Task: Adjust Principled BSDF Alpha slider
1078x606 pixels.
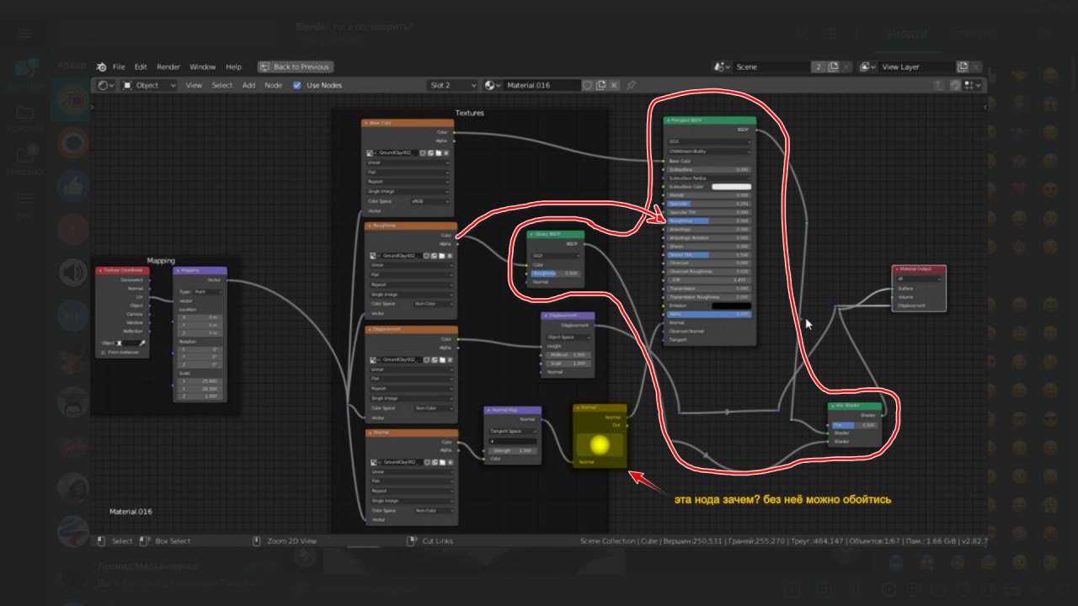Action: (709, 314)
